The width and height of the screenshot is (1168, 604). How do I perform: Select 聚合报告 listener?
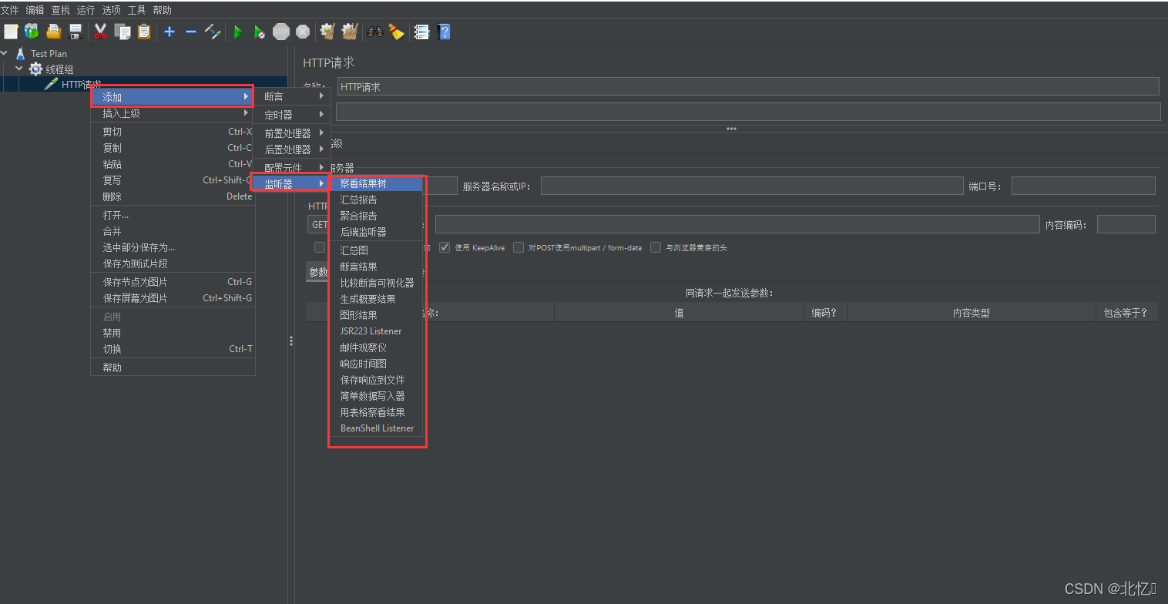pyautogui.click(x=377, y=216)
